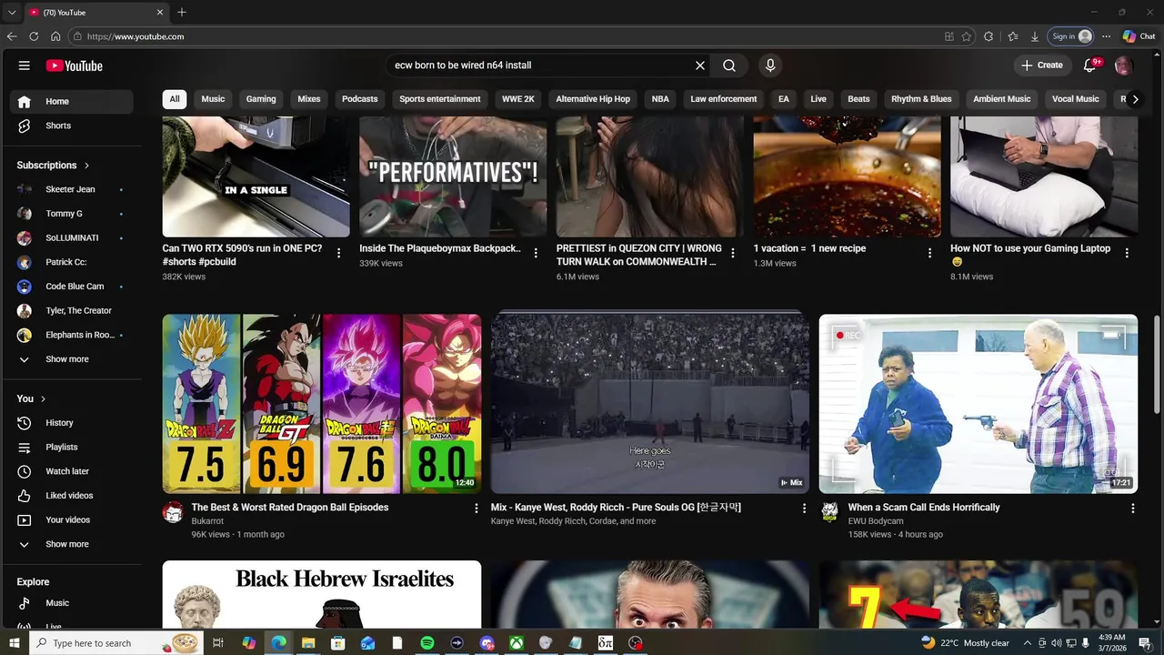This screenshot has width=1164, height=655.
Task: Click browser home button
Action: point(55,36)
